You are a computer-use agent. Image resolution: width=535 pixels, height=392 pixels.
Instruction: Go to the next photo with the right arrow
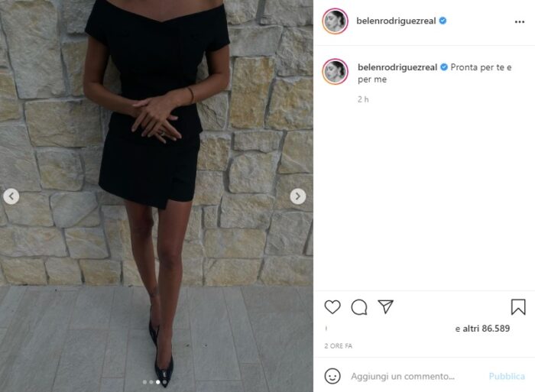point(298,196)
